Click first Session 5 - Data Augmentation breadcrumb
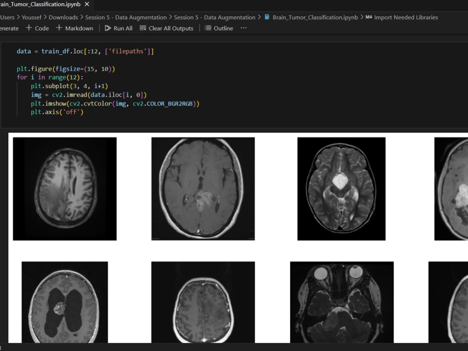Screen dimensions: 468x351 (126, 17)
